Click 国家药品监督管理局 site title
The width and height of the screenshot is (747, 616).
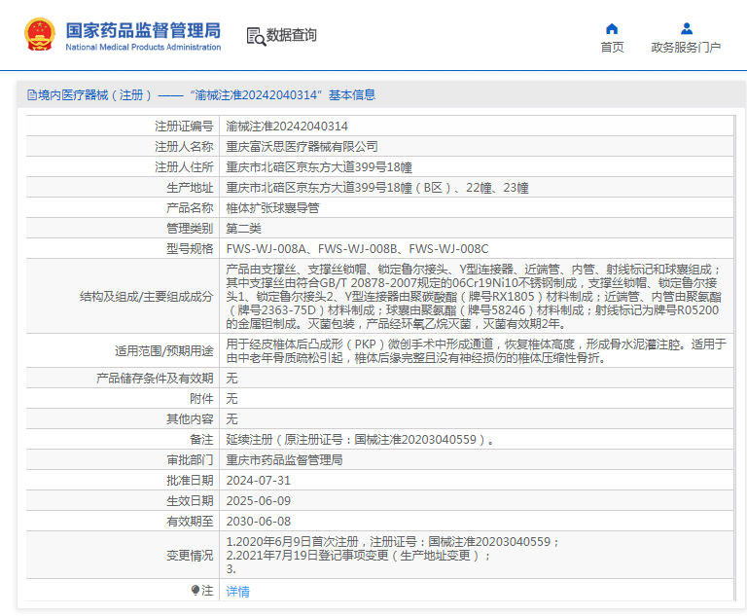click(143, 30)
